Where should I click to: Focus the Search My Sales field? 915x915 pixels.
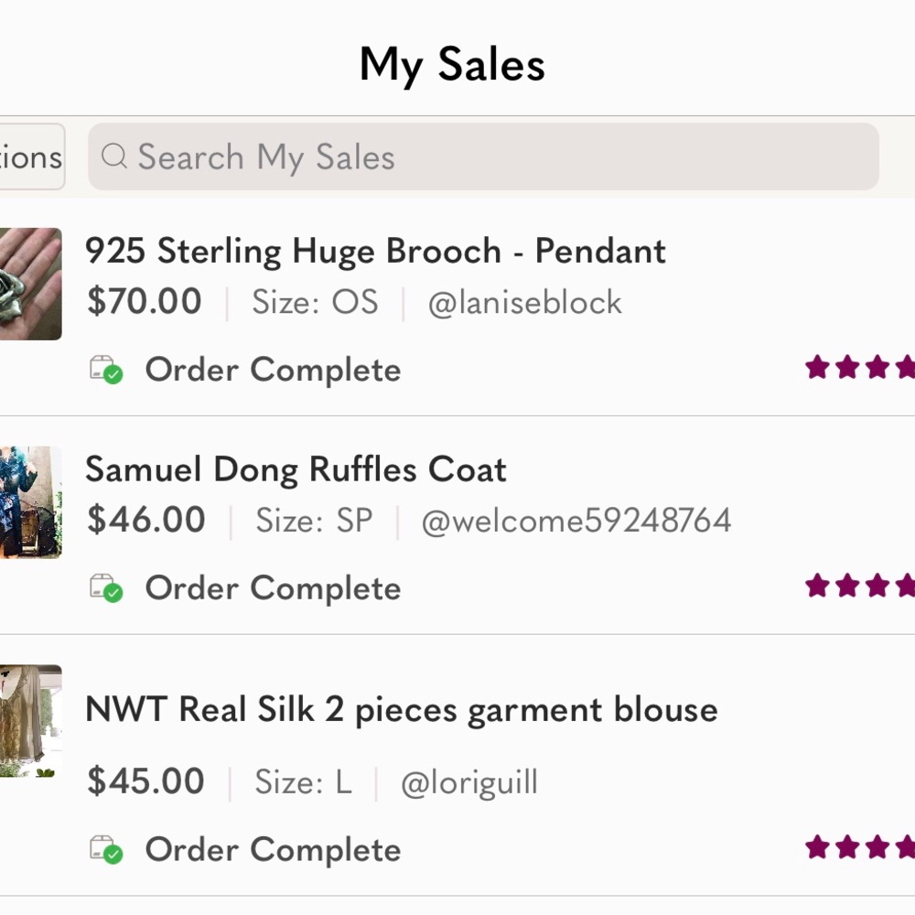483,156
